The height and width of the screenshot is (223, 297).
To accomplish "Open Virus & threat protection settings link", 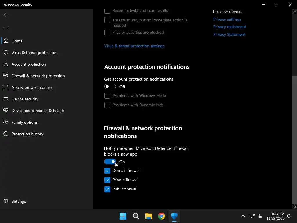I will pyautogui.click(x=134, y=46).
